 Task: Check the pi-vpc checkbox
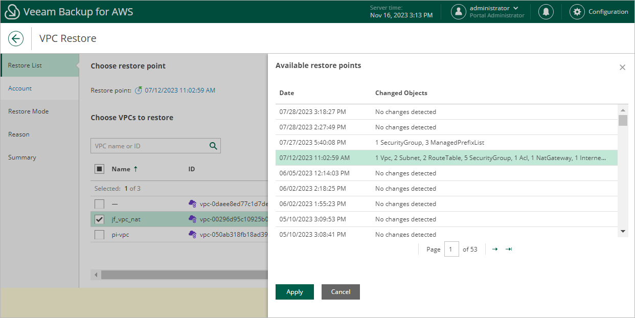point(100,235)
